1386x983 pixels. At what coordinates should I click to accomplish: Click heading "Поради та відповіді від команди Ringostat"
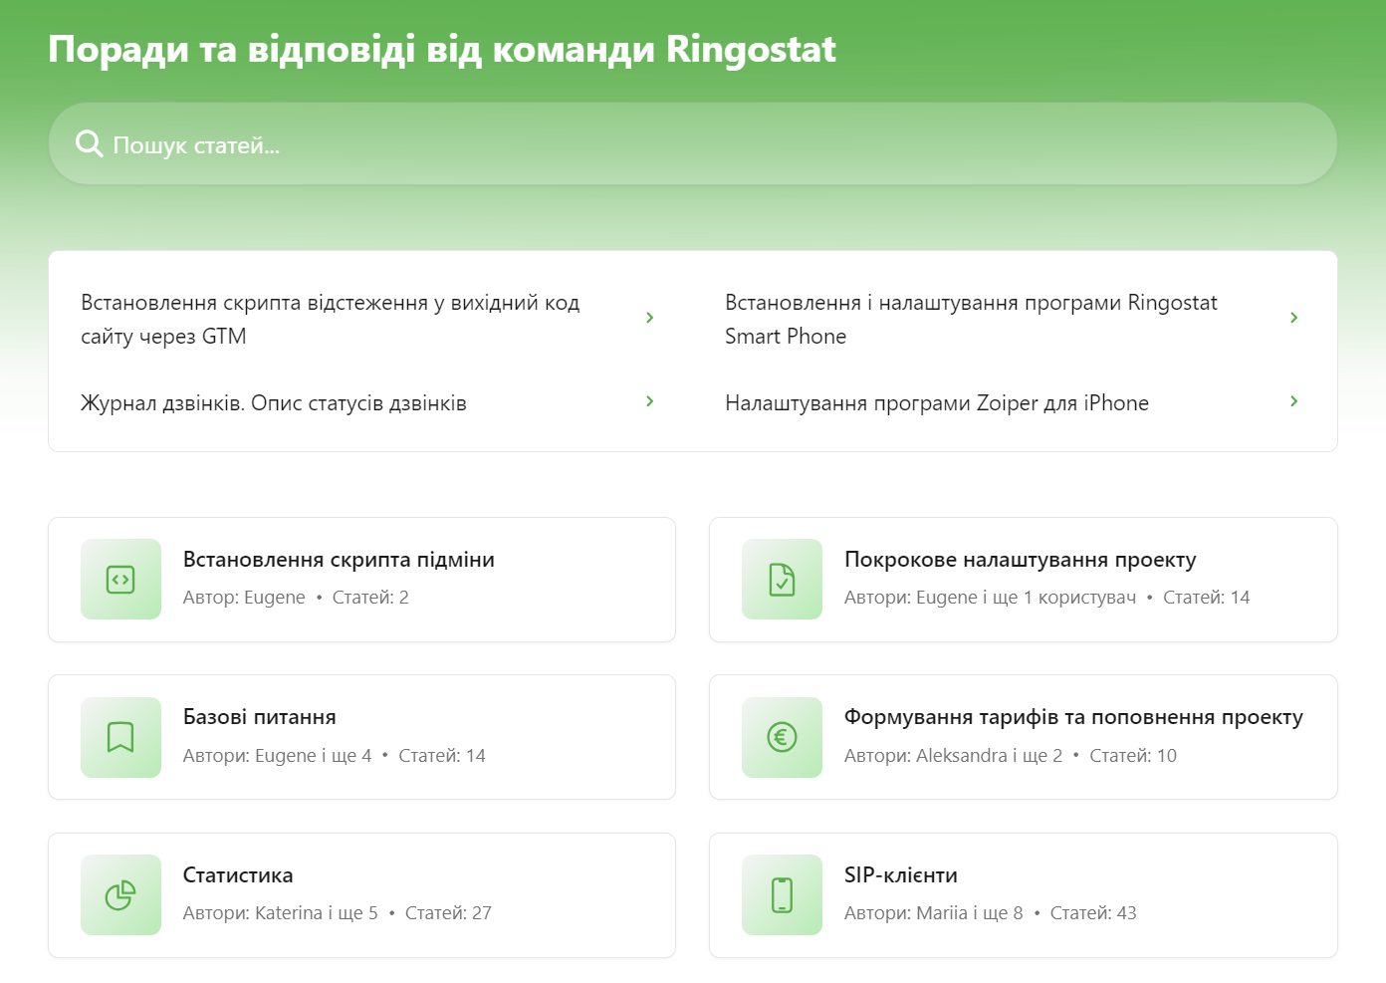tap(442, 49)
